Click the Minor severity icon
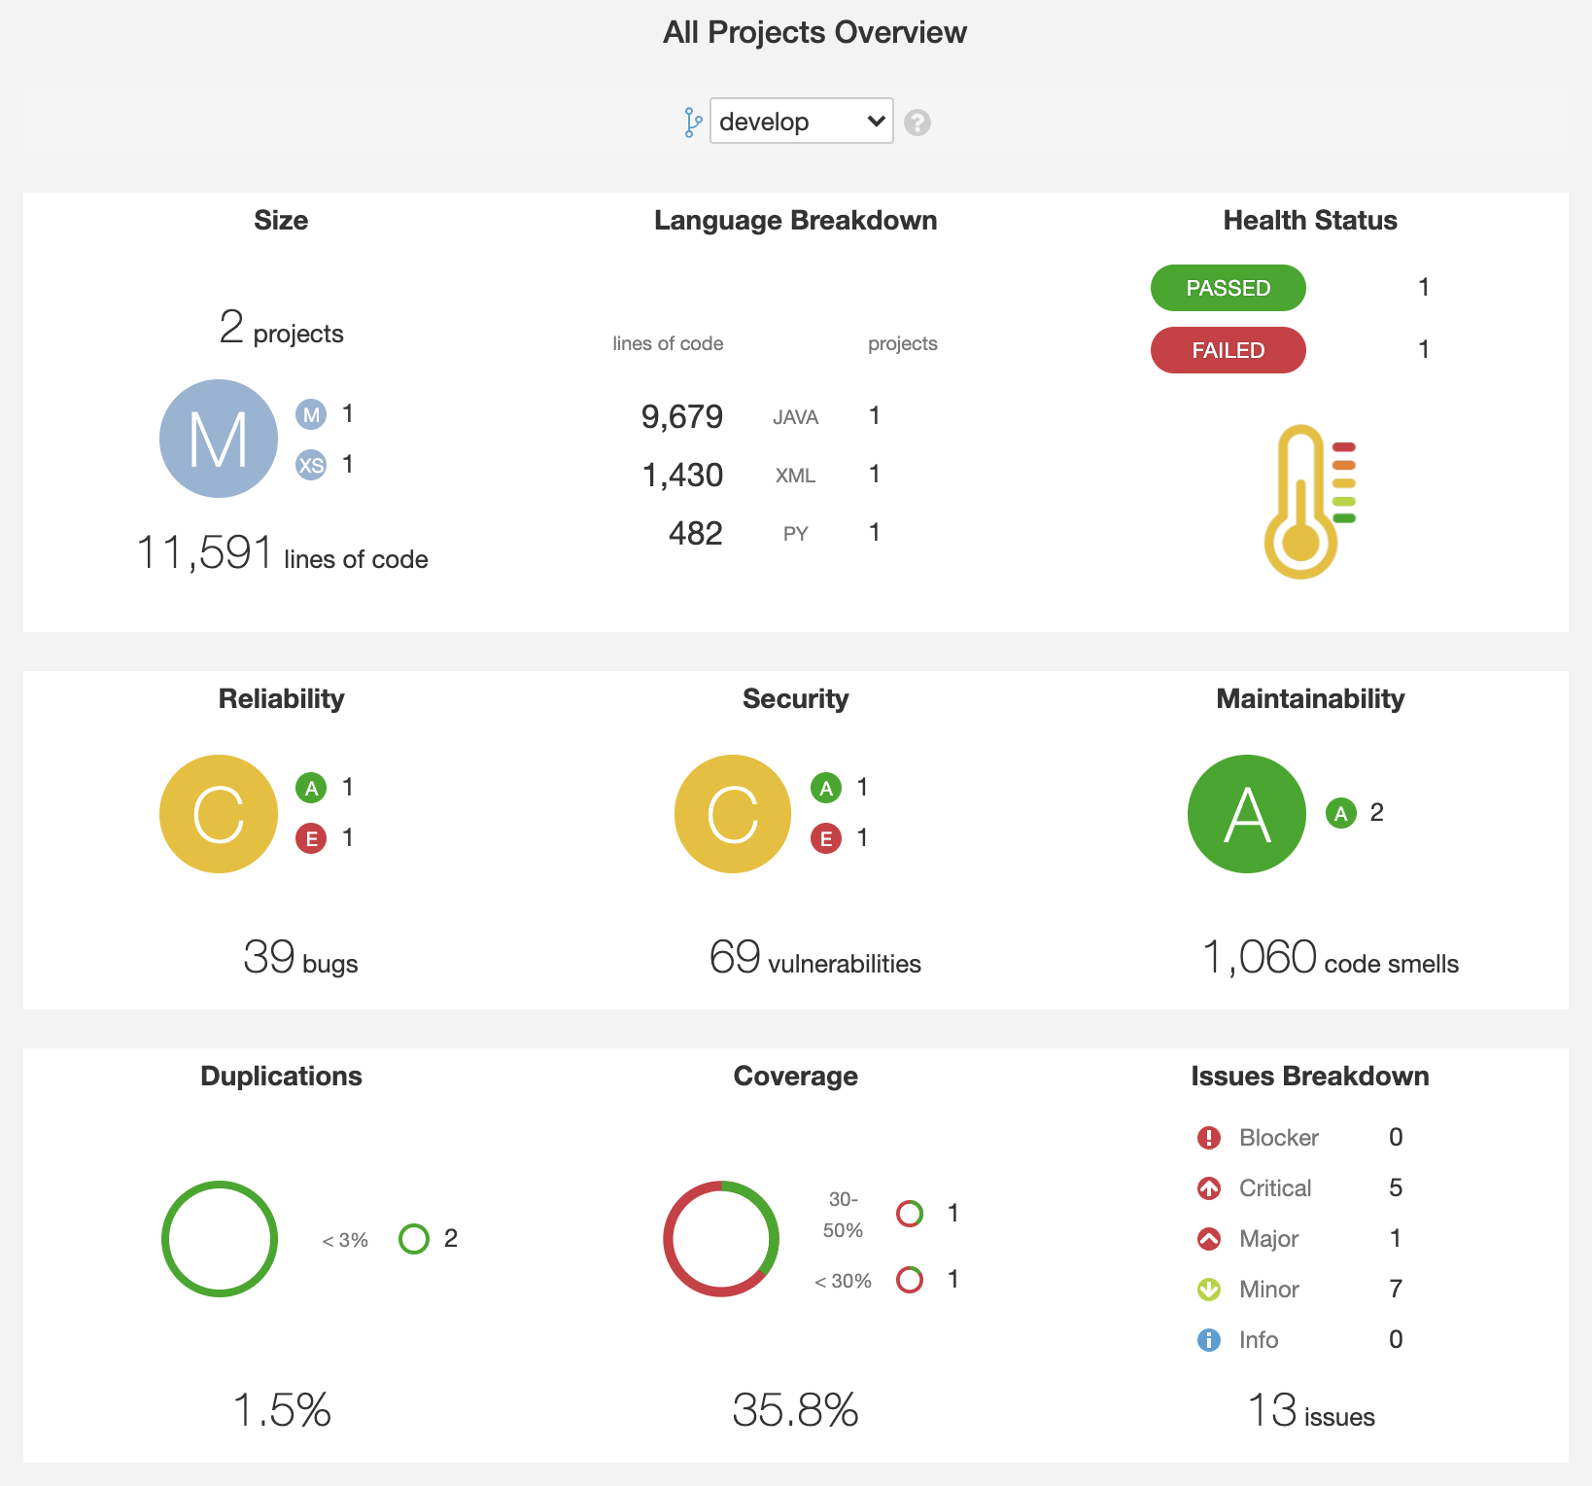 pyautogui.click(x=1209, y=1290)
